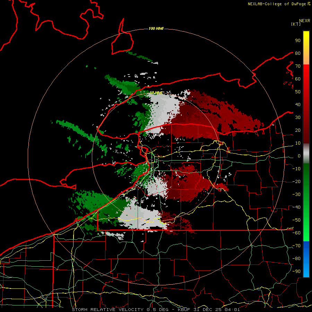Image resolution: width=312 pixels, height=312 pixels.
Task: Select the 70 value on velocity scale
Action: [x=298, y=66]
